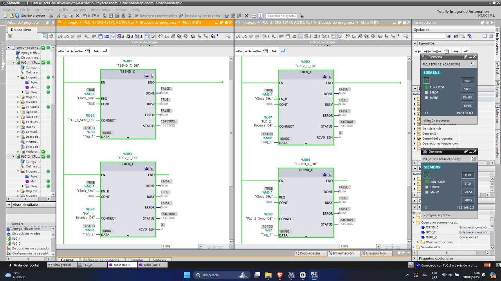Collapse PLC_1 node in project tree
The image size is (501, 281).
tap(13, 62)
